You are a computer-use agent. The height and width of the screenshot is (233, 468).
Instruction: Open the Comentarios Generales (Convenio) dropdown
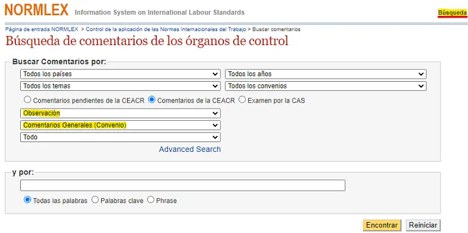click(x=120, y=125)
